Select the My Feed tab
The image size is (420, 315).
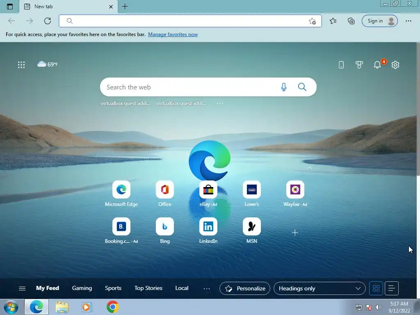[x=48, y=288]
